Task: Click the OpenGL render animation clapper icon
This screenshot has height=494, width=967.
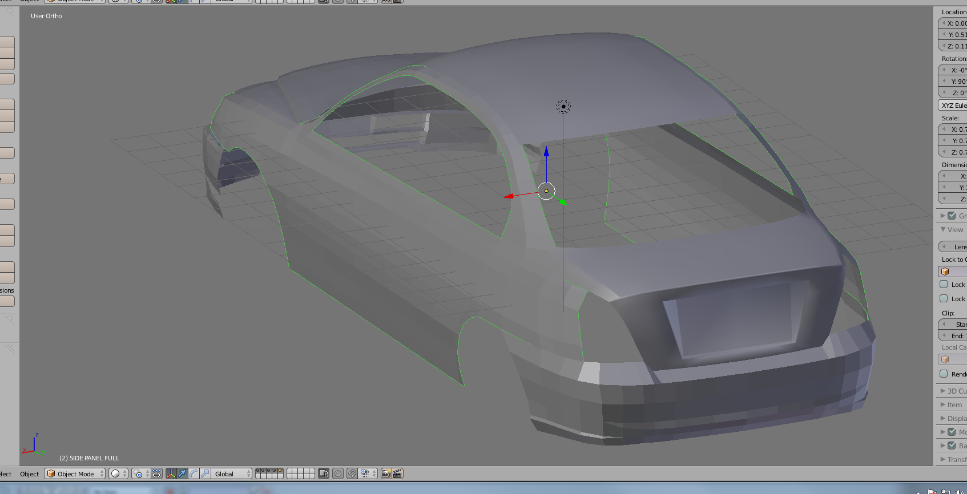Action: (x=397, y=473)
